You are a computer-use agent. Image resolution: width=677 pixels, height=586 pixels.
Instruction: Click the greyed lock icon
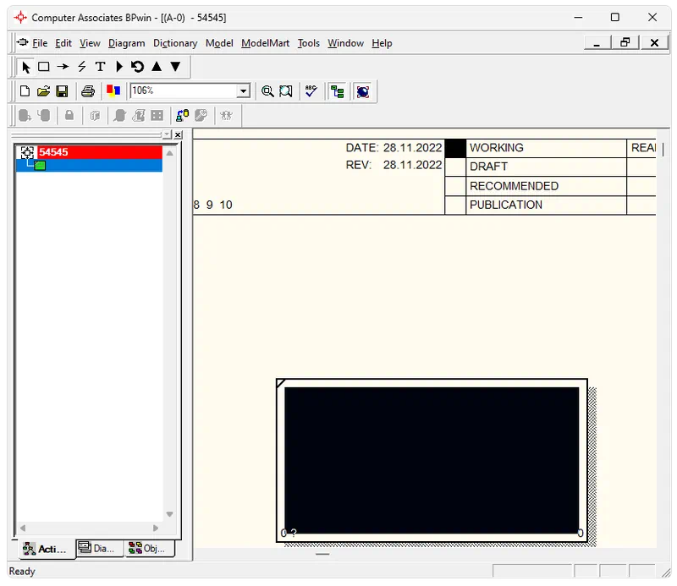pos(69,115)
